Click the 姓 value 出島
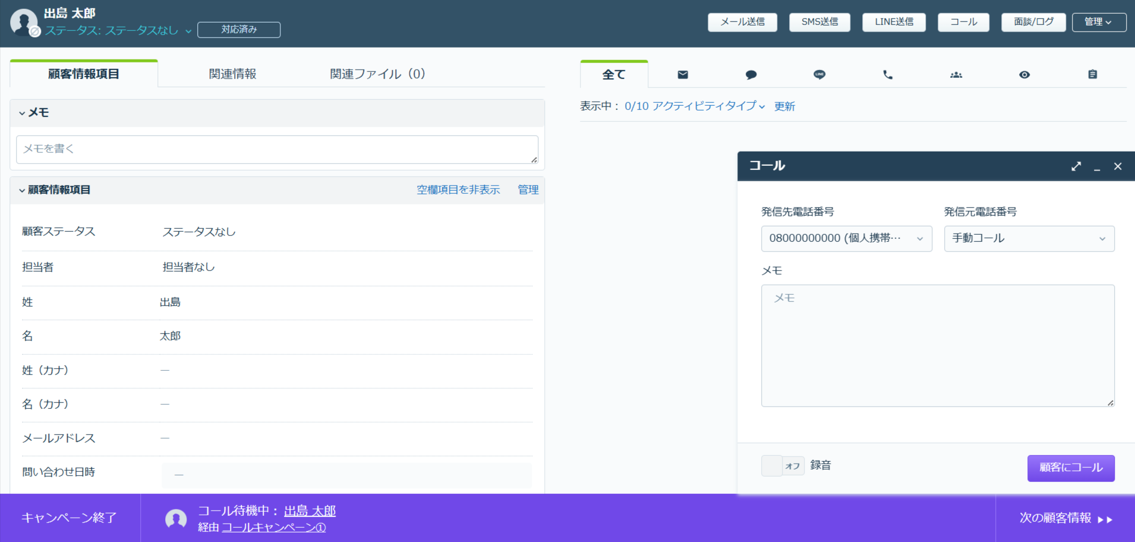This screenshot has width=1135, height=542. tap(170, 302)
